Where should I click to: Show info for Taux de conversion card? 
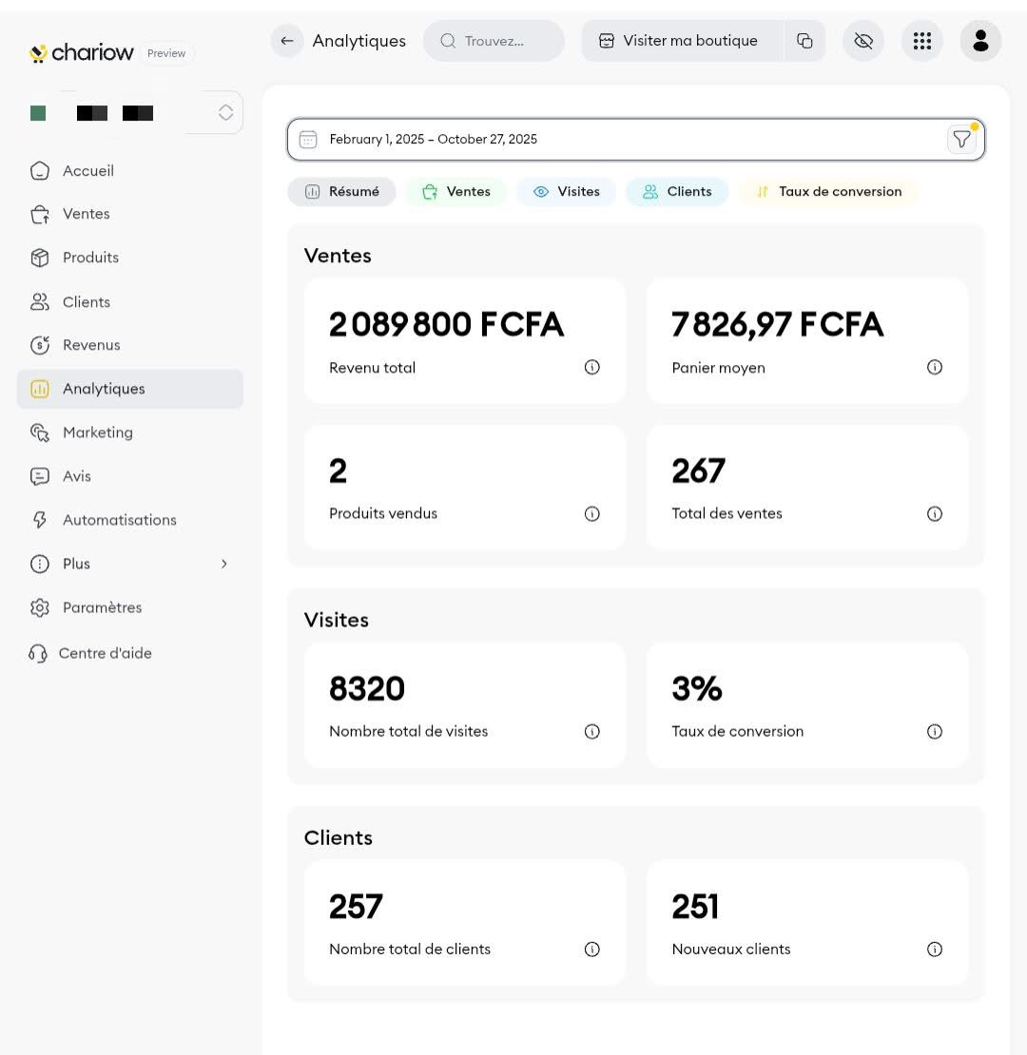click(x=935, y=731)
